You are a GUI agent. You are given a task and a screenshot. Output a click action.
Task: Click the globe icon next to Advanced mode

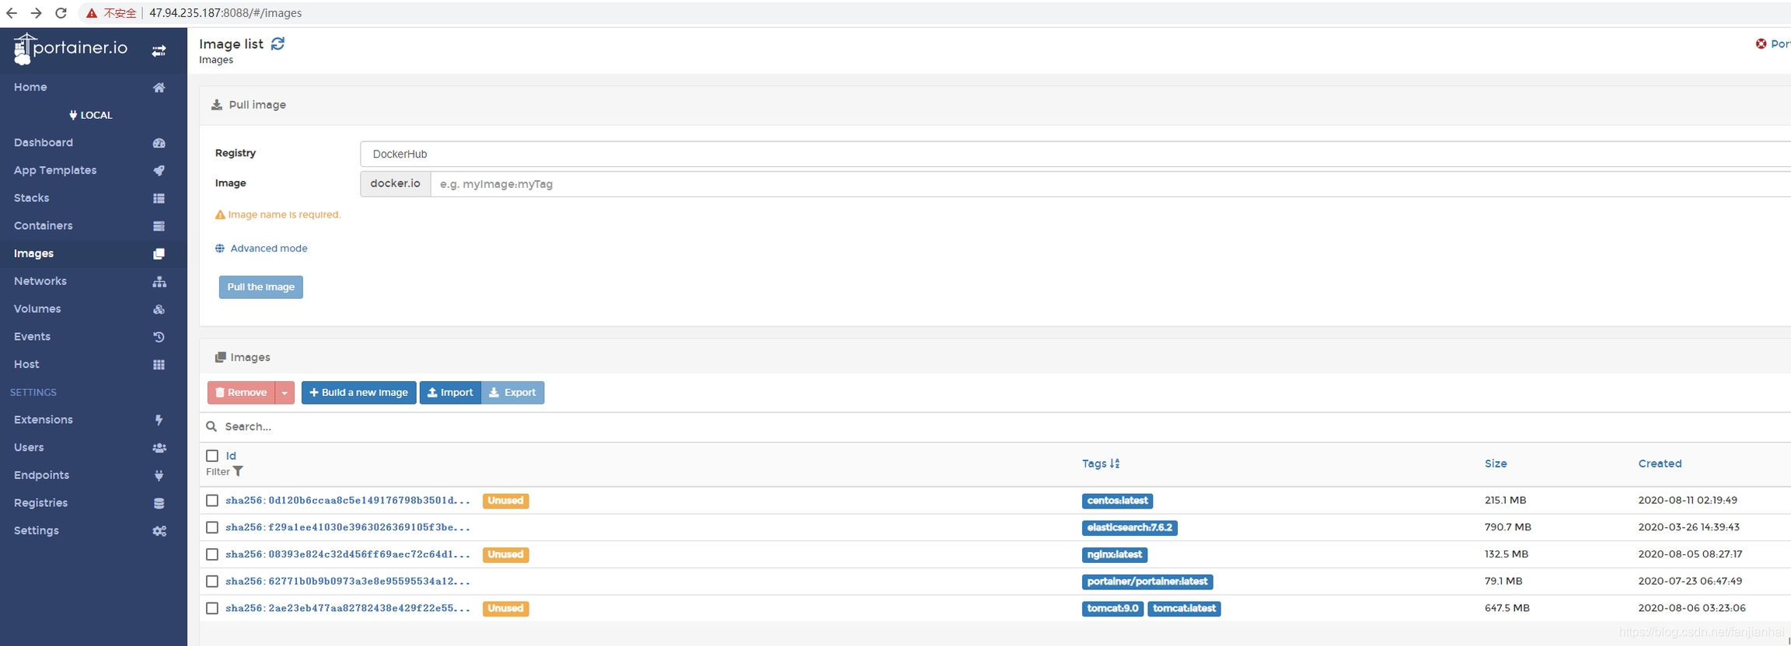[x=220, y=248]
